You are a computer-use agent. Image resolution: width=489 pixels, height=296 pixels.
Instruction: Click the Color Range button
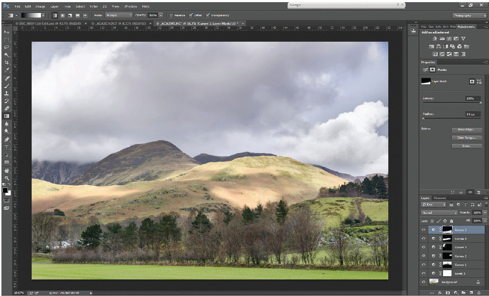466,138
